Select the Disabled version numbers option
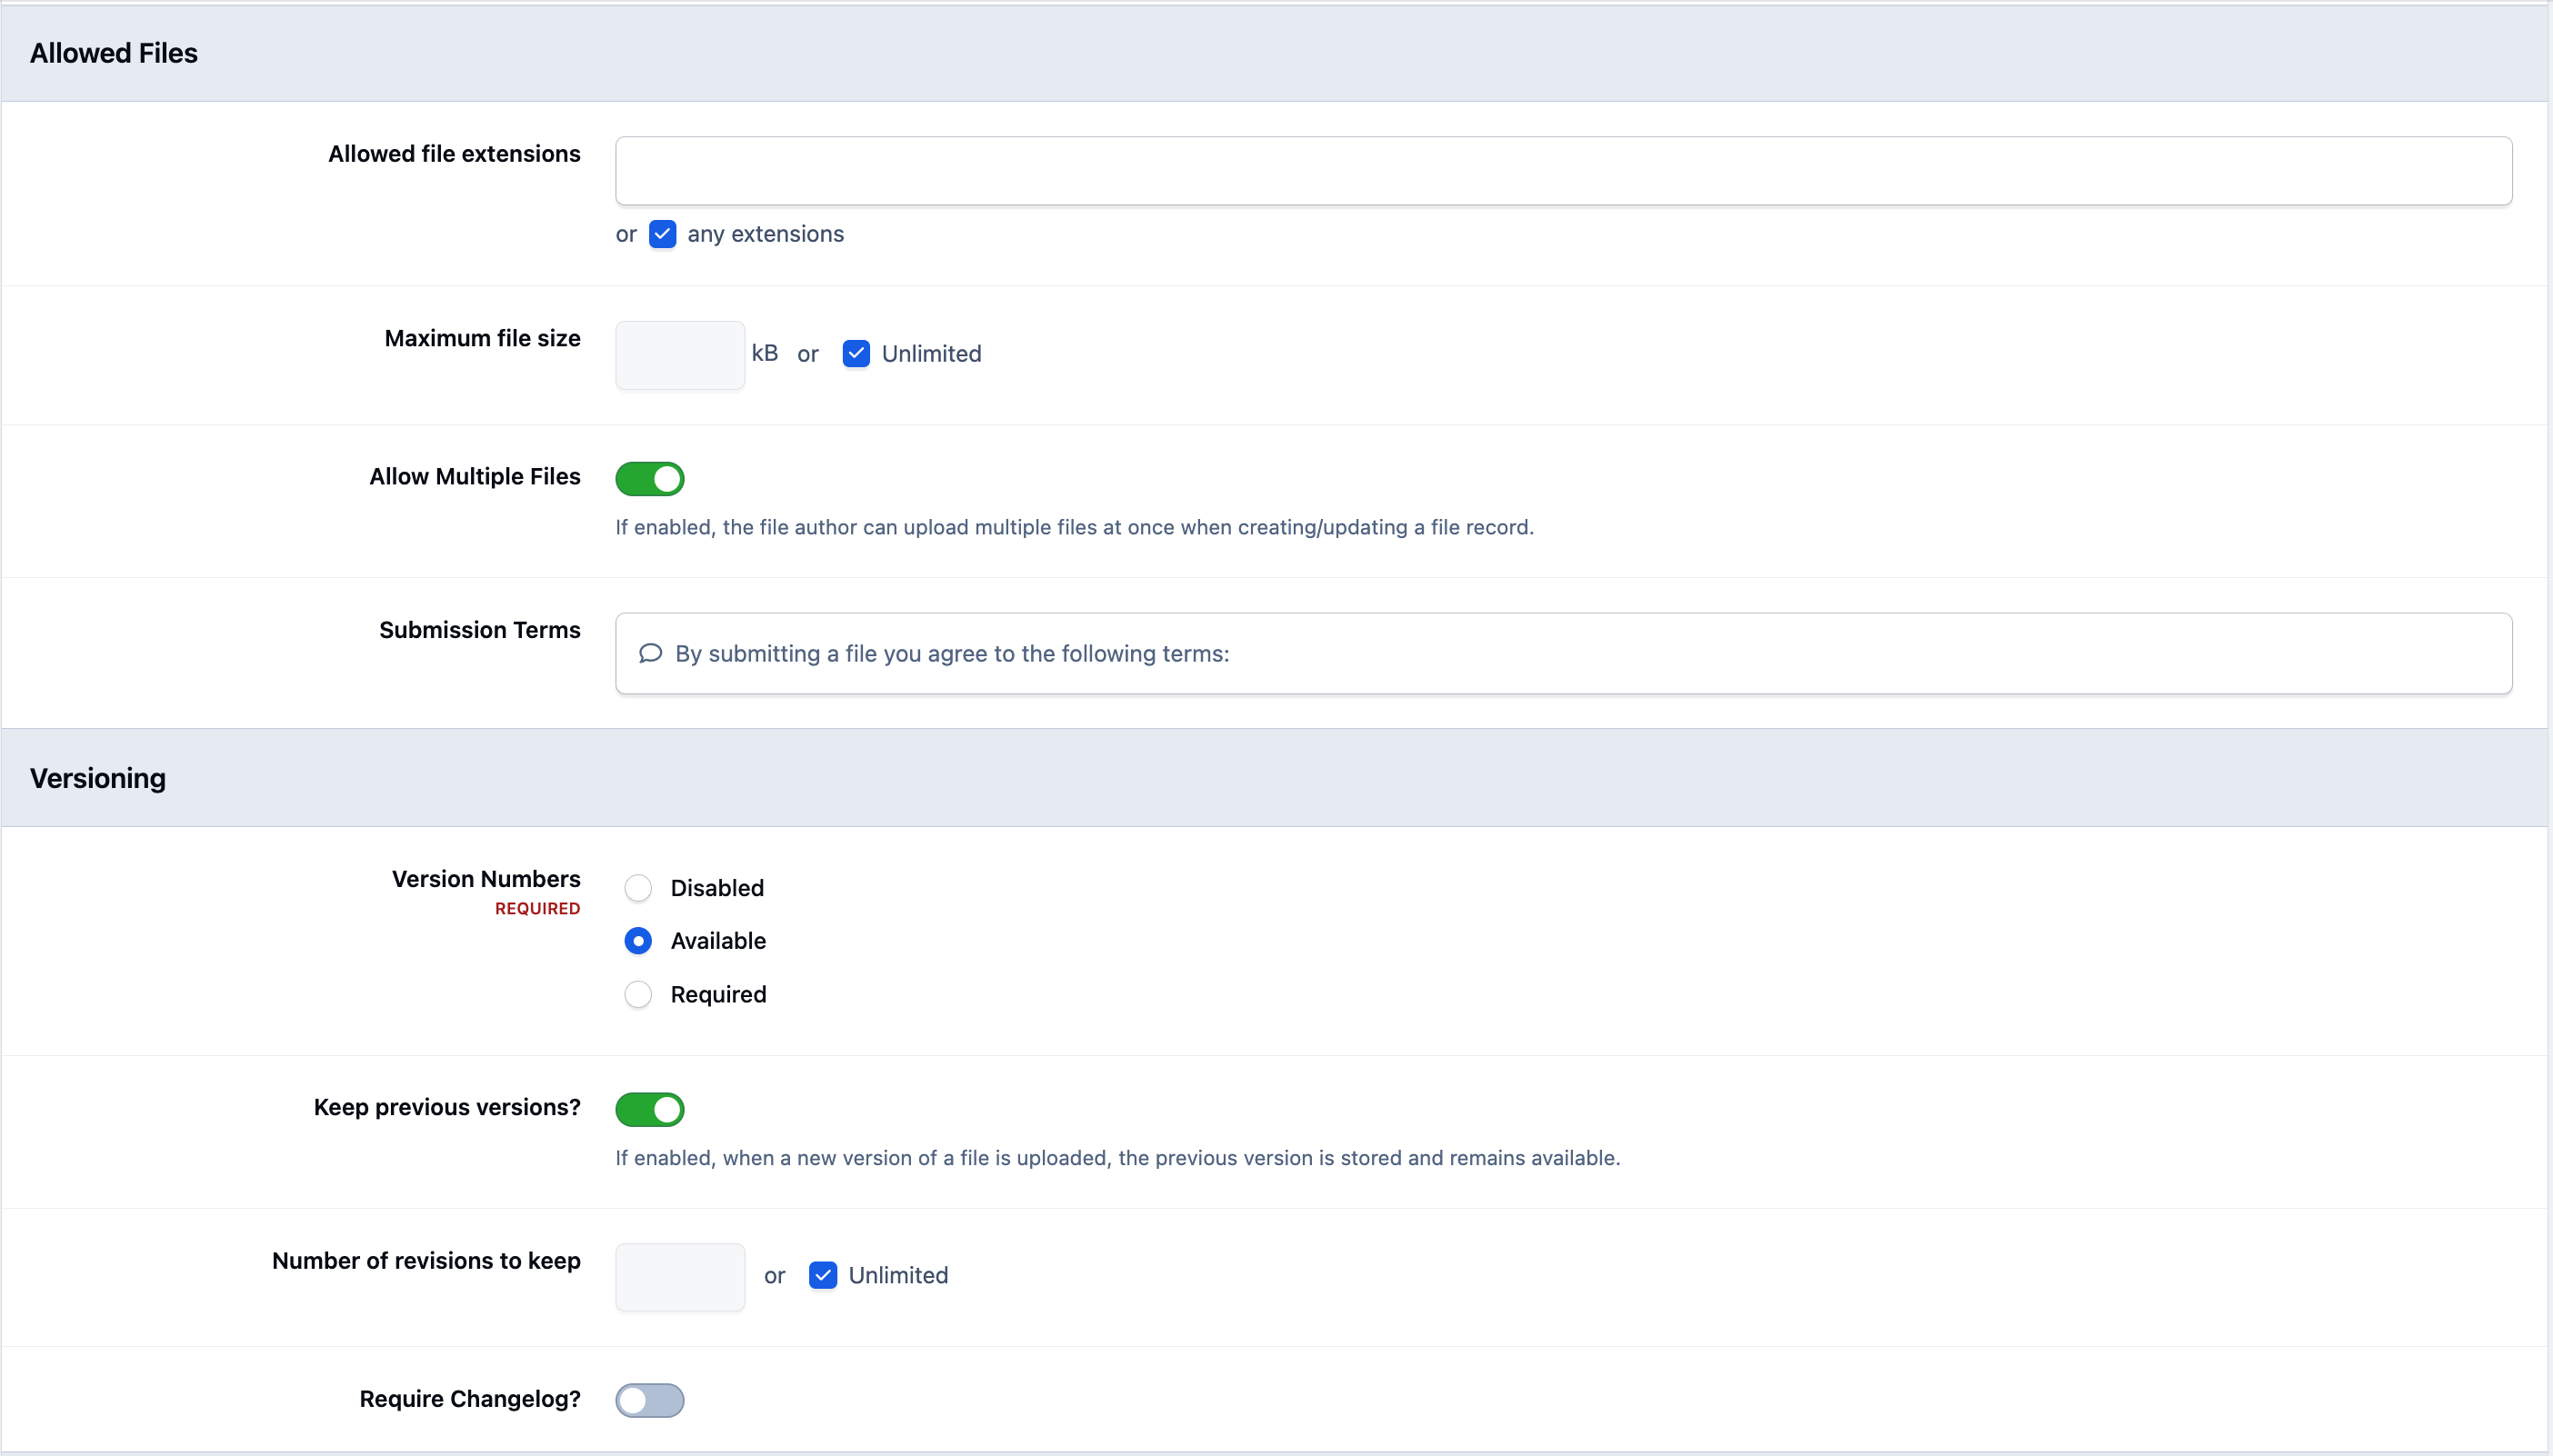The height and width of the screenshot is (1456, 2553). [637, 888]
